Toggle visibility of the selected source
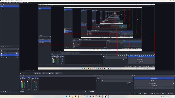Viewport: 175px width, 98px height. click(x=16, y=55)
